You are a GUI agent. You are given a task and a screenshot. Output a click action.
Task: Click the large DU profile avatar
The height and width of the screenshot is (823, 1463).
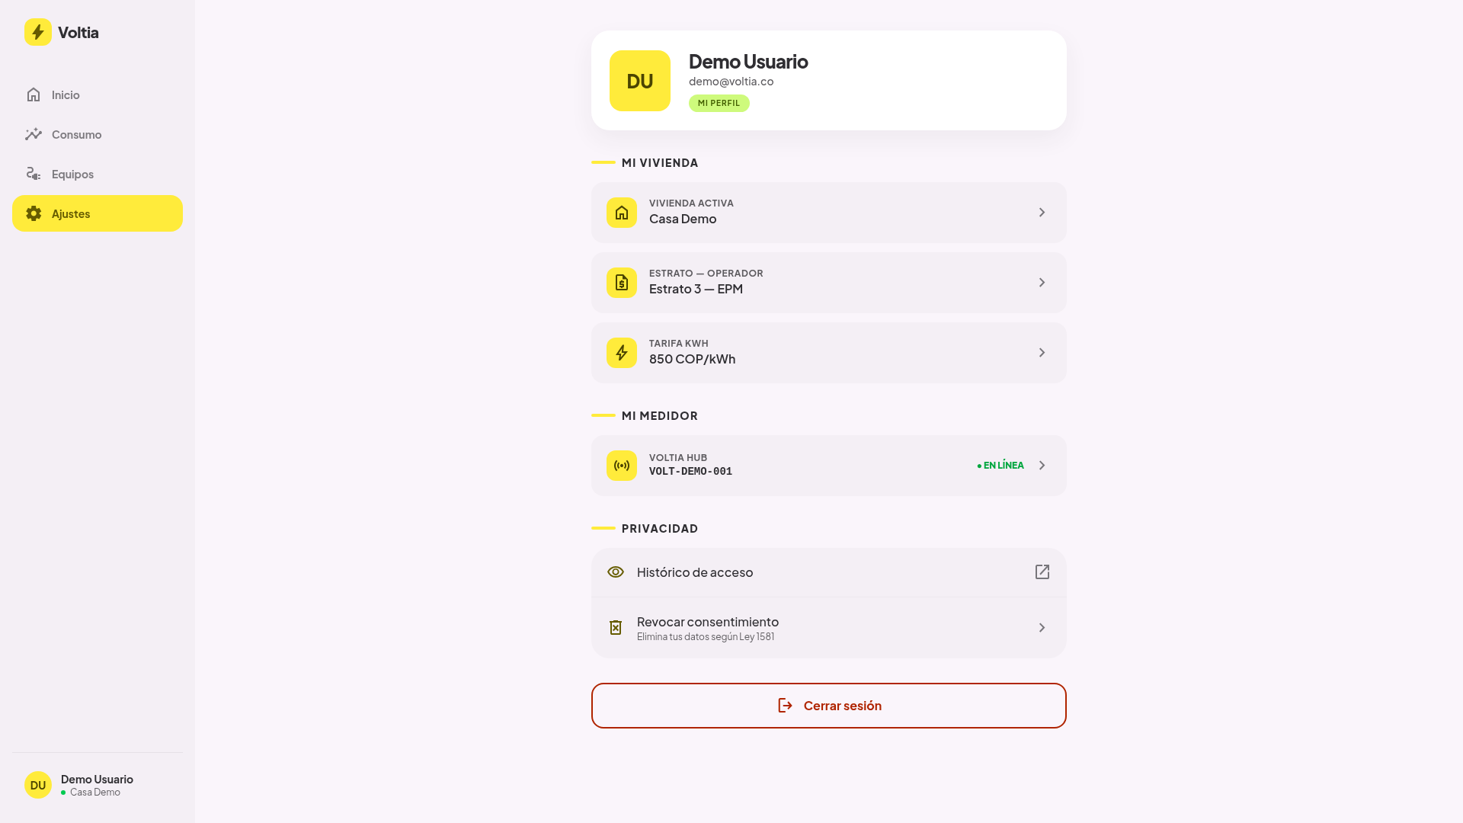640,81
